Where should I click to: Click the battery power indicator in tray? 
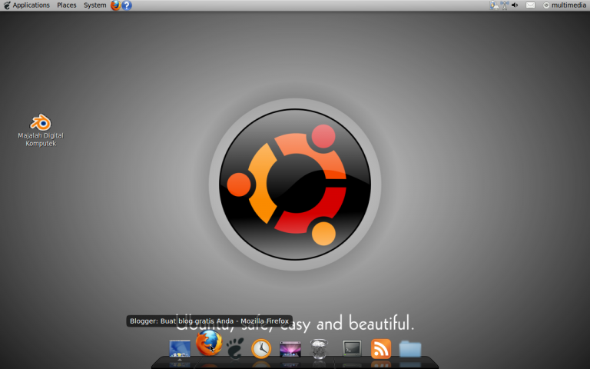tap(494, 5)
